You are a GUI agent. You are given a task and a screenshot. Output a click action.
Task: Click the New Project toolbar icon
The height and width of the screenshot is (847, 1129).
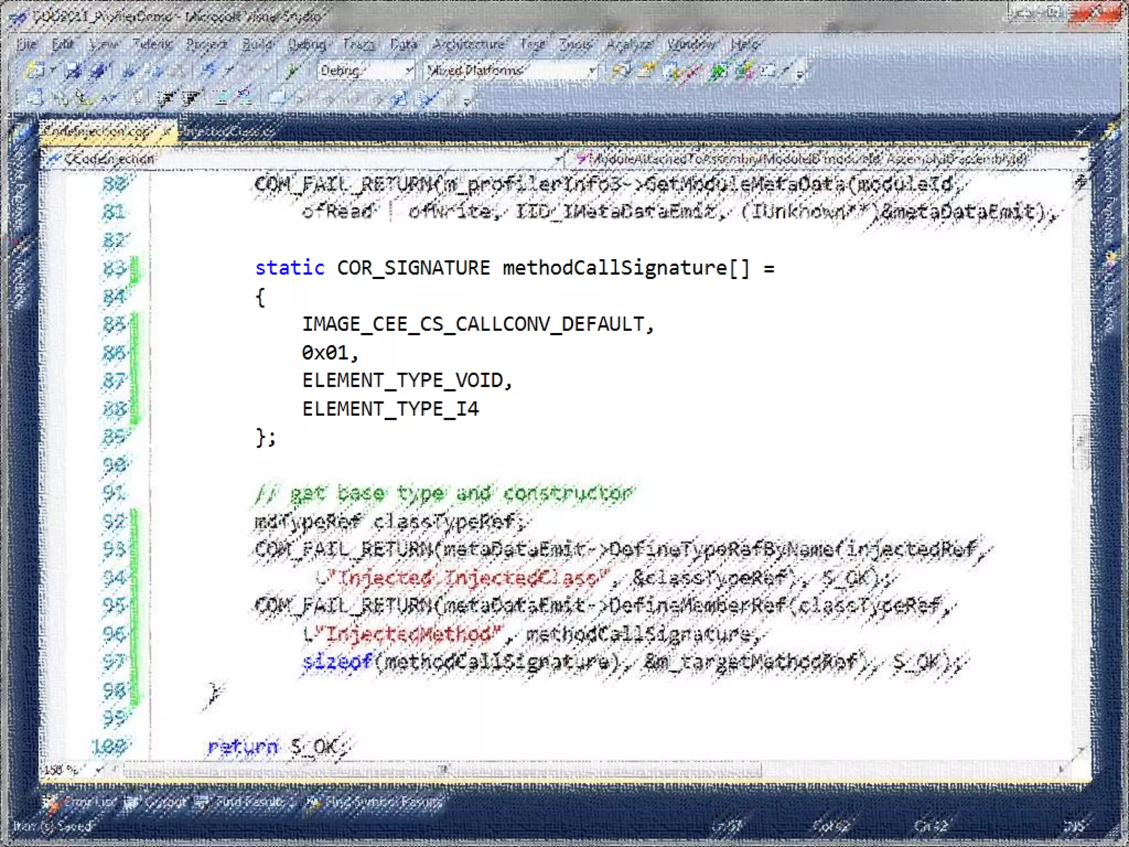coord(35,71)
